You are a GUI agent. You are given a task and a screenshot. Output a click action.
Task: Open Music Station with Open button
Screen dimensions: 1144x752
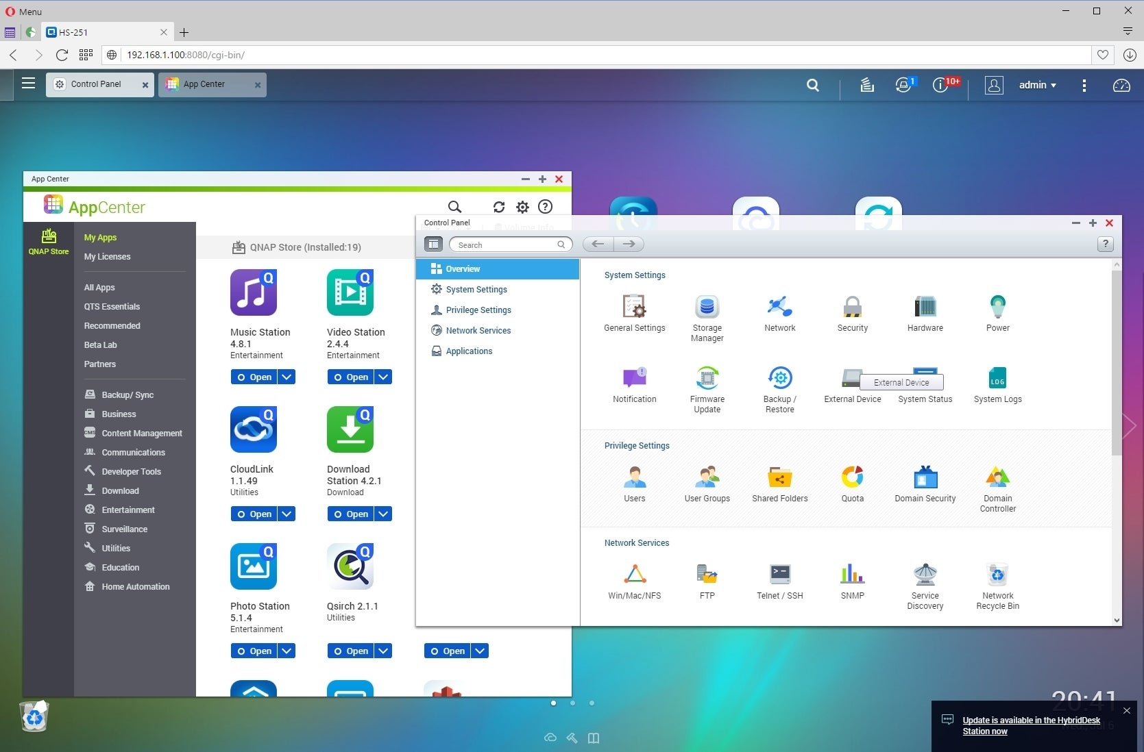click(254, 377)
